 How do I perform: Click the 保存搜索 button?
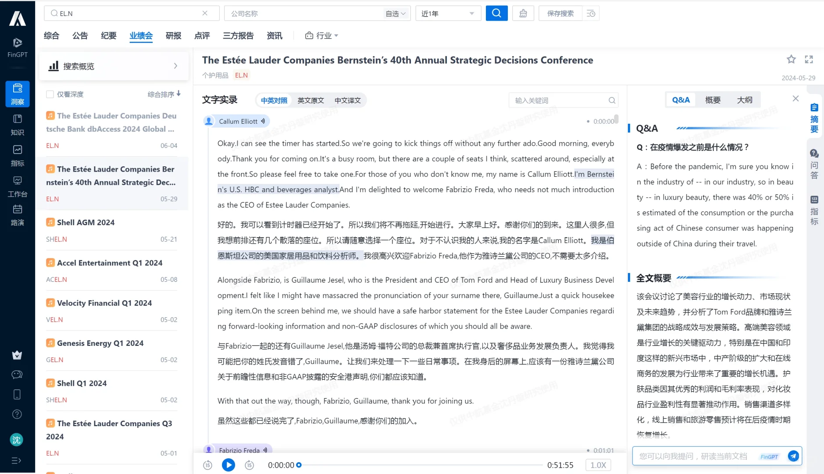[560, 14]
